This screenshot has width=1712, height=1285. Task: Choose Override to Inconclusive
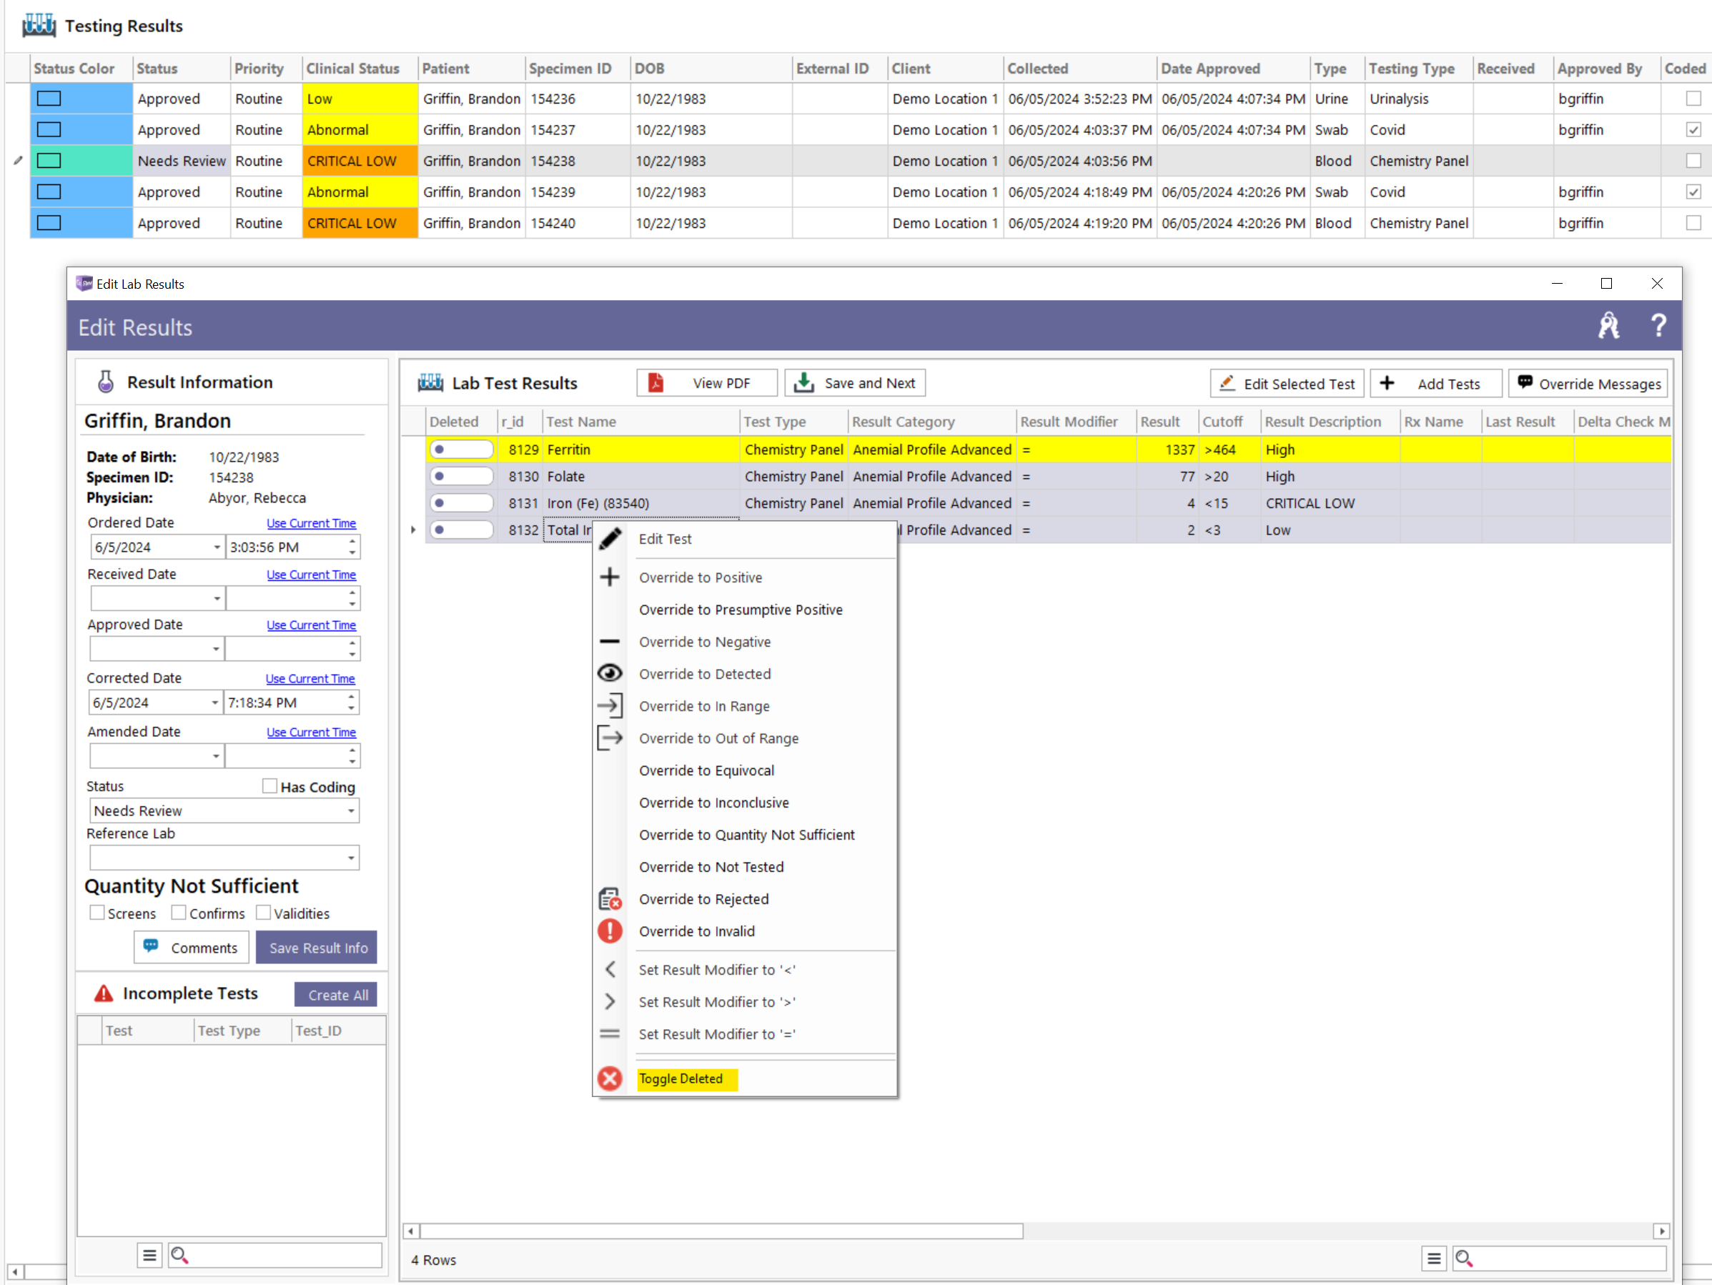713,803
